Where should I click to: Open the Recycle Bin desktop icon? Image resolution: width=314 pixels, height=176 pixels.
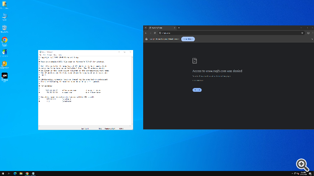pos(5,29)
